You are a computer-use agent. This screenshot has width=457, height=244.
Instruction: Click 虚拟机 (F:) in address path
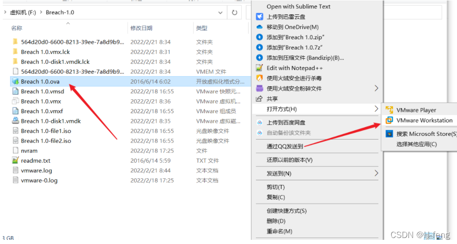click(23, 12)
